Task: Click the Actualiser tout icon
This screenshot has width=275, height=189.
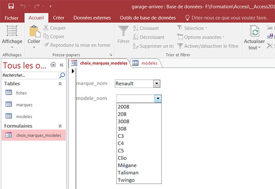Action: 254,31
